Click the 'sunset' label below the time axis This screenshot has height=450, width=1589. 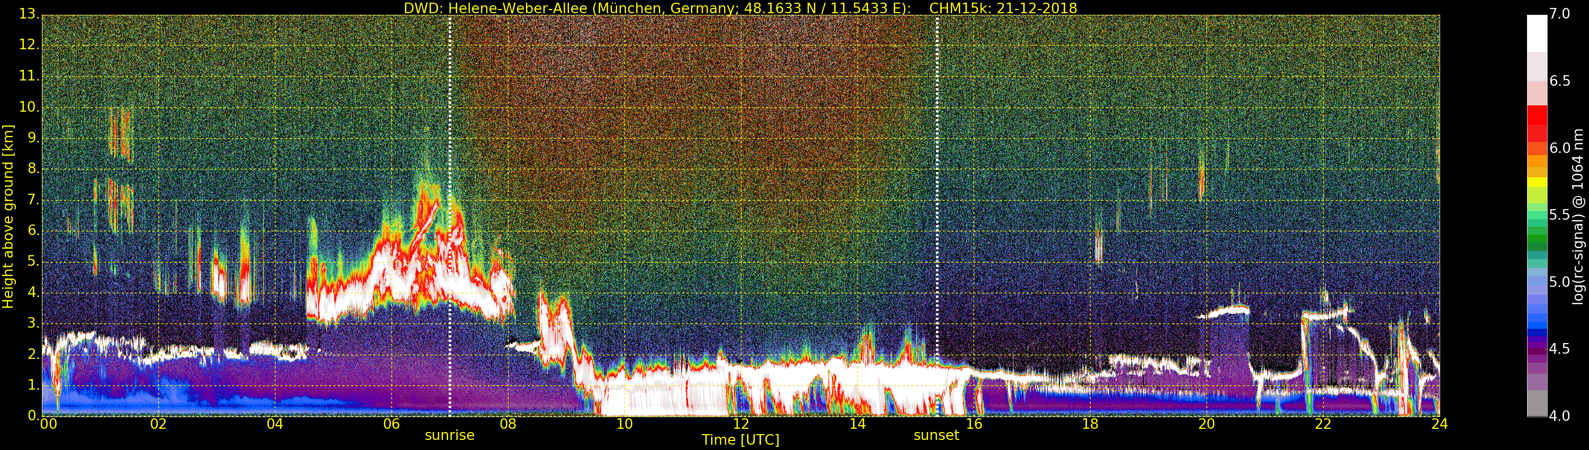pos(936,435)
